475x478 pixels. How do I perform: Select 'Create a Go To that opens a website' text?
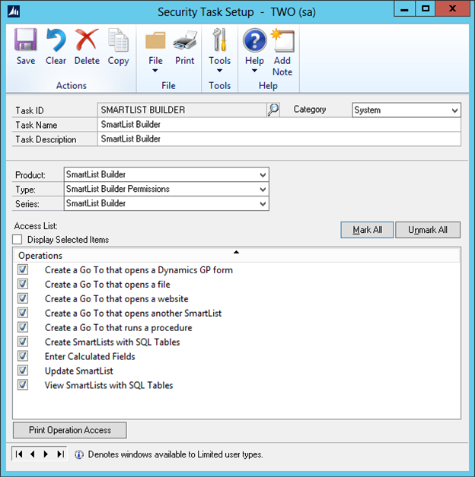click(x=116, y=298)
